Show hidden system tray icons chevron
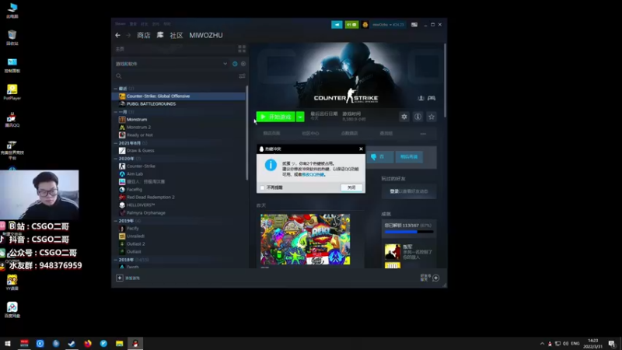Image resolution: width=622 pixels, height=350 pixels. coord(542,343)
